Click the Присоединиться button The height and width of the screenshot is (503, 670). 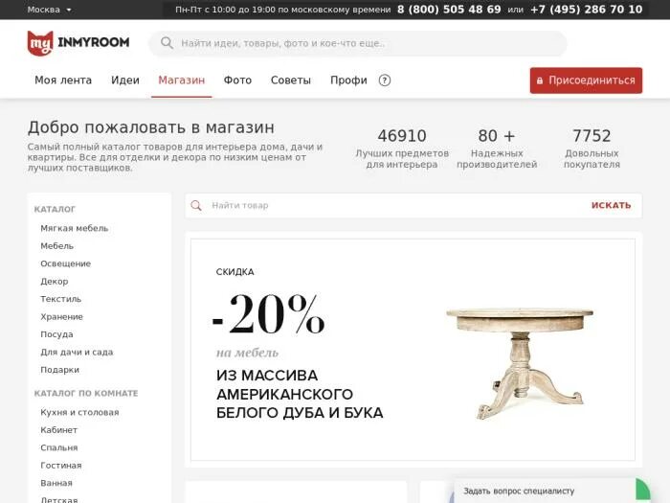coord(586,80)
